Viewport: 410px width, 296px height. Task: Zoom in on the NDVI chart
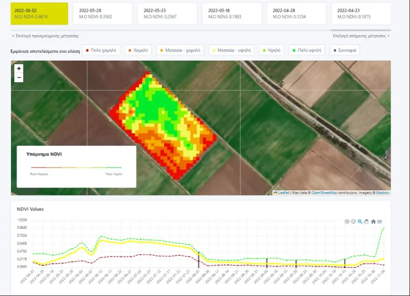pyautogui.click(x=347, y=222)
